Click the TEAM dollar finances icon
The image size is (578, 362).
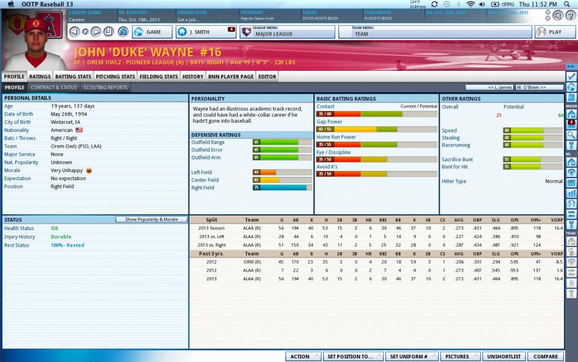pos(571,283)
